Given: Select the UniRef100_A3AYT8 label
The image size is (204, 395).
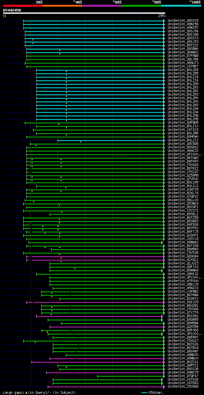Looking at the screenshot, I should pyautogui.click(x=183, y=189).
